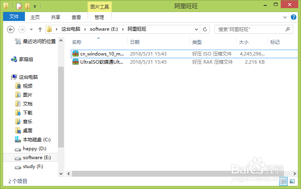301x189 pixels.
Task: Open the recent locations dropdown arrow
Action: (31, 29)
